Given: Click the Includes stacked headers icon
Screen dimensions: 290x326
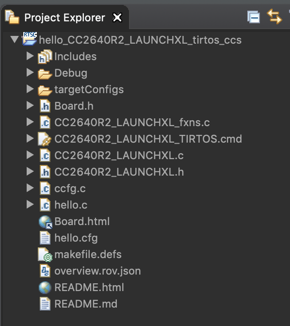Looking at the screenshot, I should [45, 57].
